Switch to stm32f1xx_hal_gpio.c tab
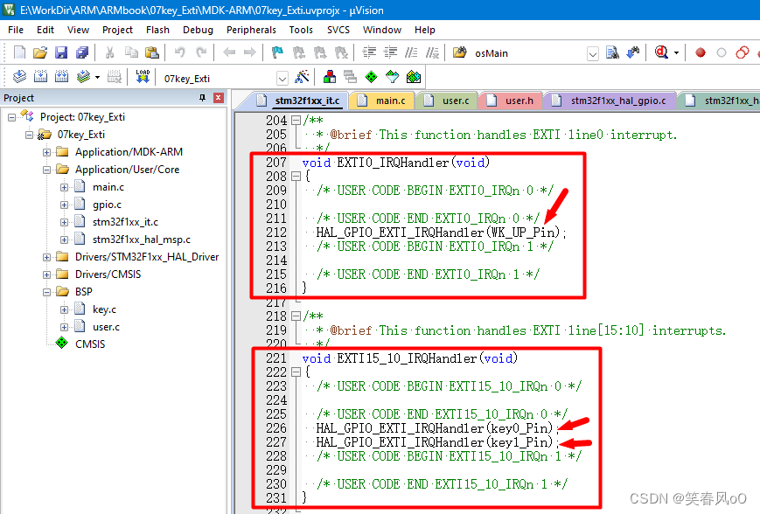Viewport: 760px width, 514px height. point(610,101)
